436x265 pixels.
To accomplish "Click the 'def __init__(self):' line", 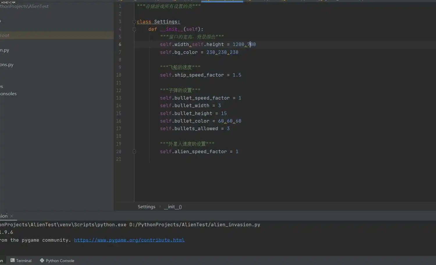I will tap(176, 29).
